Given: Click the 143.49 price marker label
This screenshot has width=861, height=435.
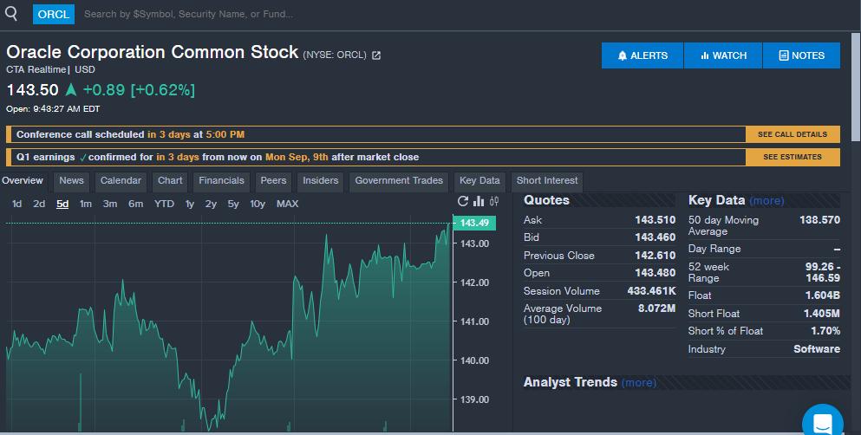Looking at the screenshot, I should [474, 223].
